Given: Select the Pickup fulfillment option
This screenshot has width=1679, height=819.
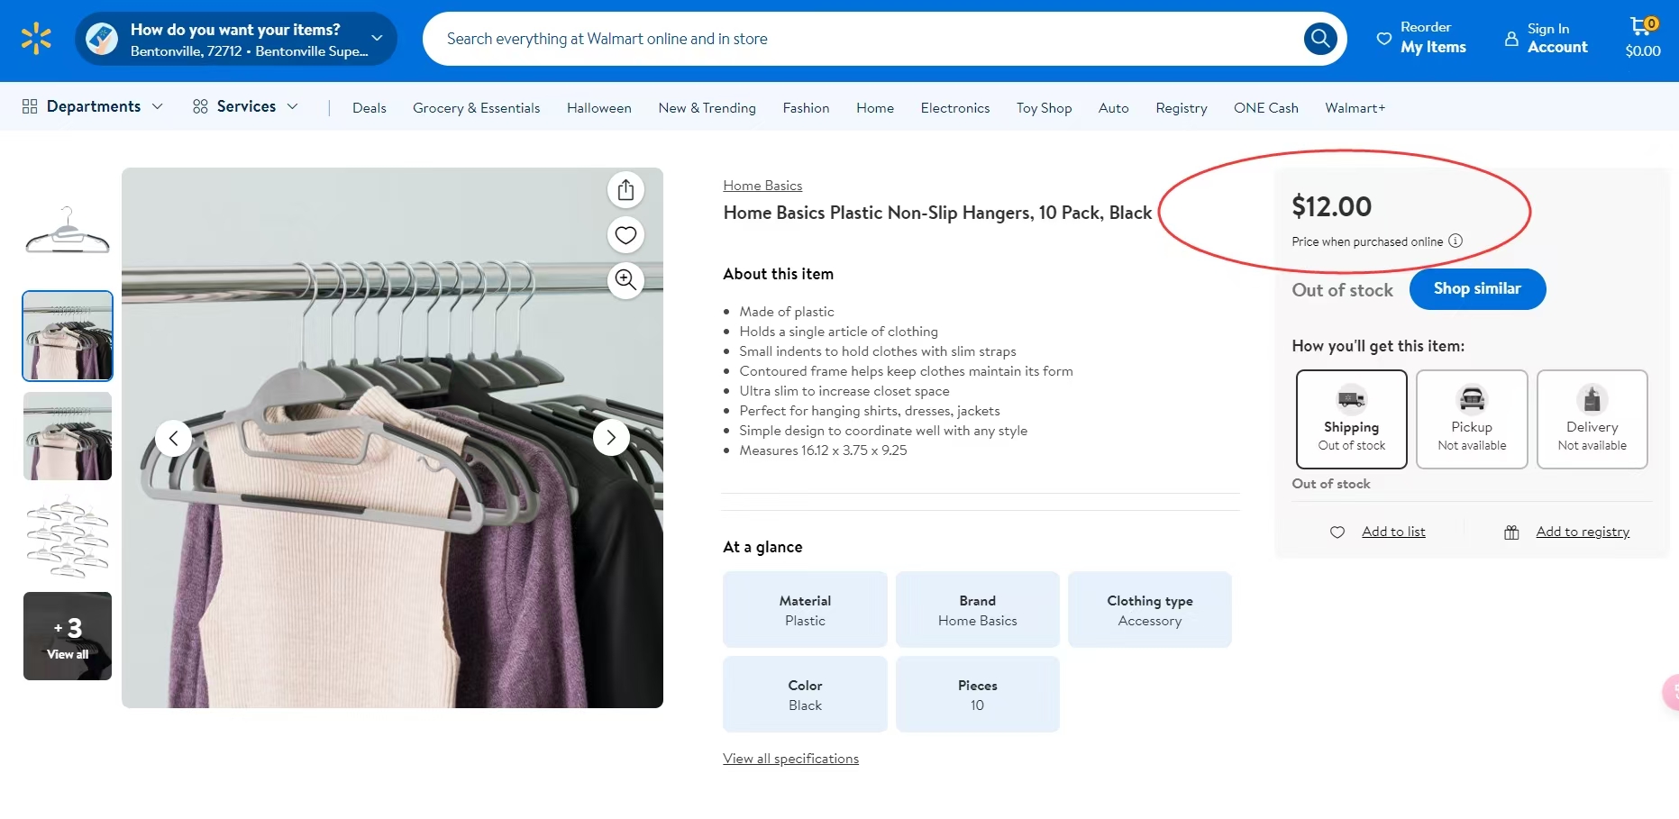Looking at the screenshot, I should click(x=1472, y=419).
